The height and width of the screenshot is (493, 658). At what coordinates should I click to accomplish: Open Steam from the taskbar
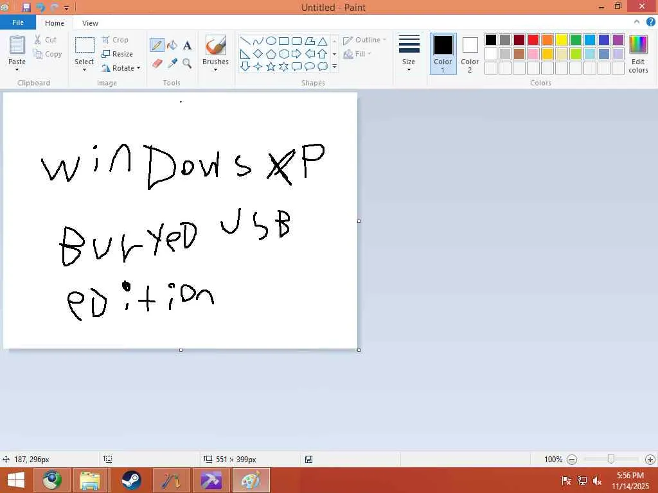coord(131,480)
